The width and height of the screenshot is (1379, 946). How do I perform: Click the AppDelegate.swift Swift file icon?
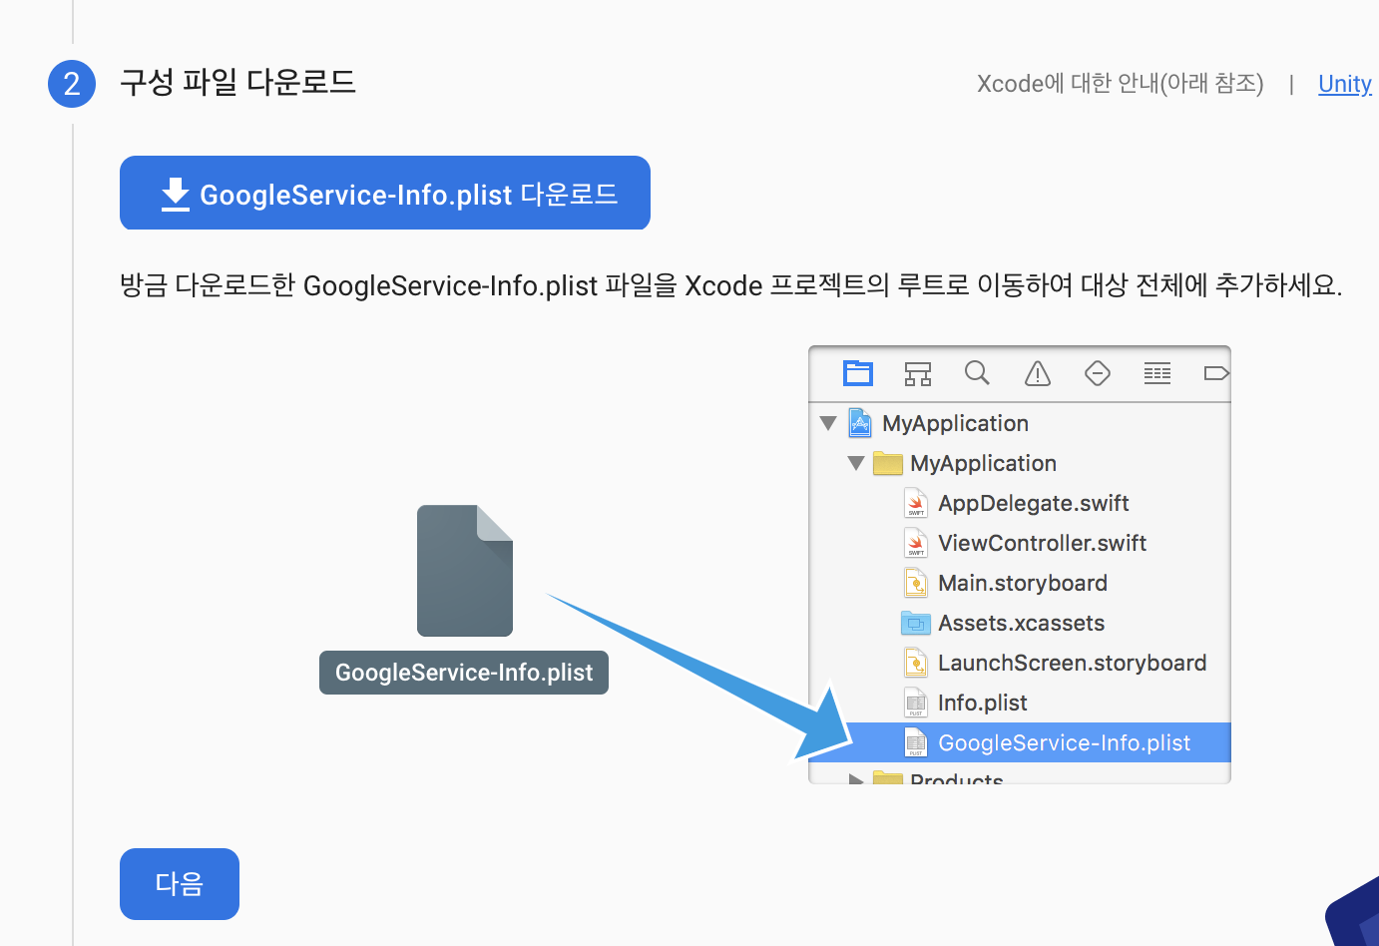click(x=916, y=503)
